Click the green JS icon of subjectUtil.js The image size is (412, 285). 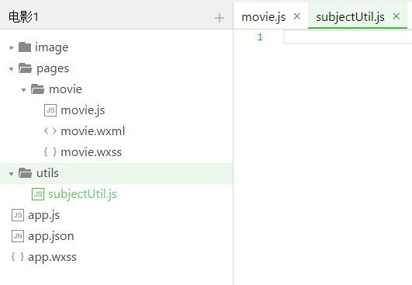38,194
